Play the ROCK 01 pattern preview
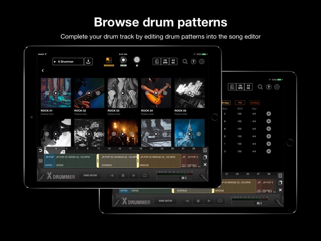Image resolution: width=321 pixels, height=241 pixels. [56, 93]
